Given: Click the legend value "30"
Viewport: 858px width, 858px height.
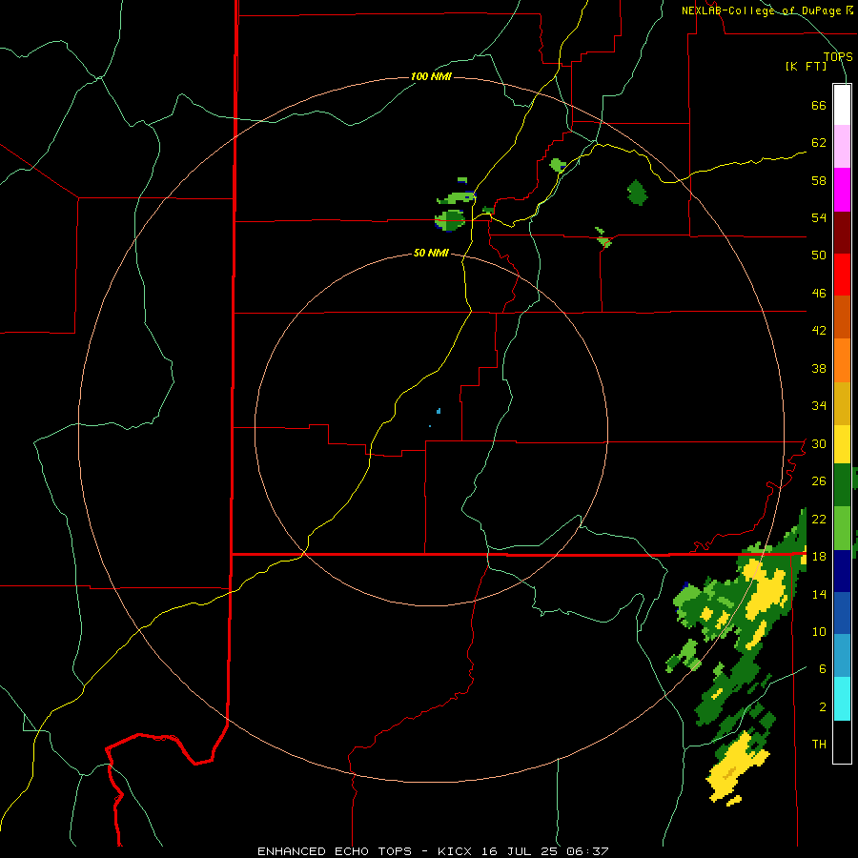Looking at the screenshot, I should coord(819,443).
